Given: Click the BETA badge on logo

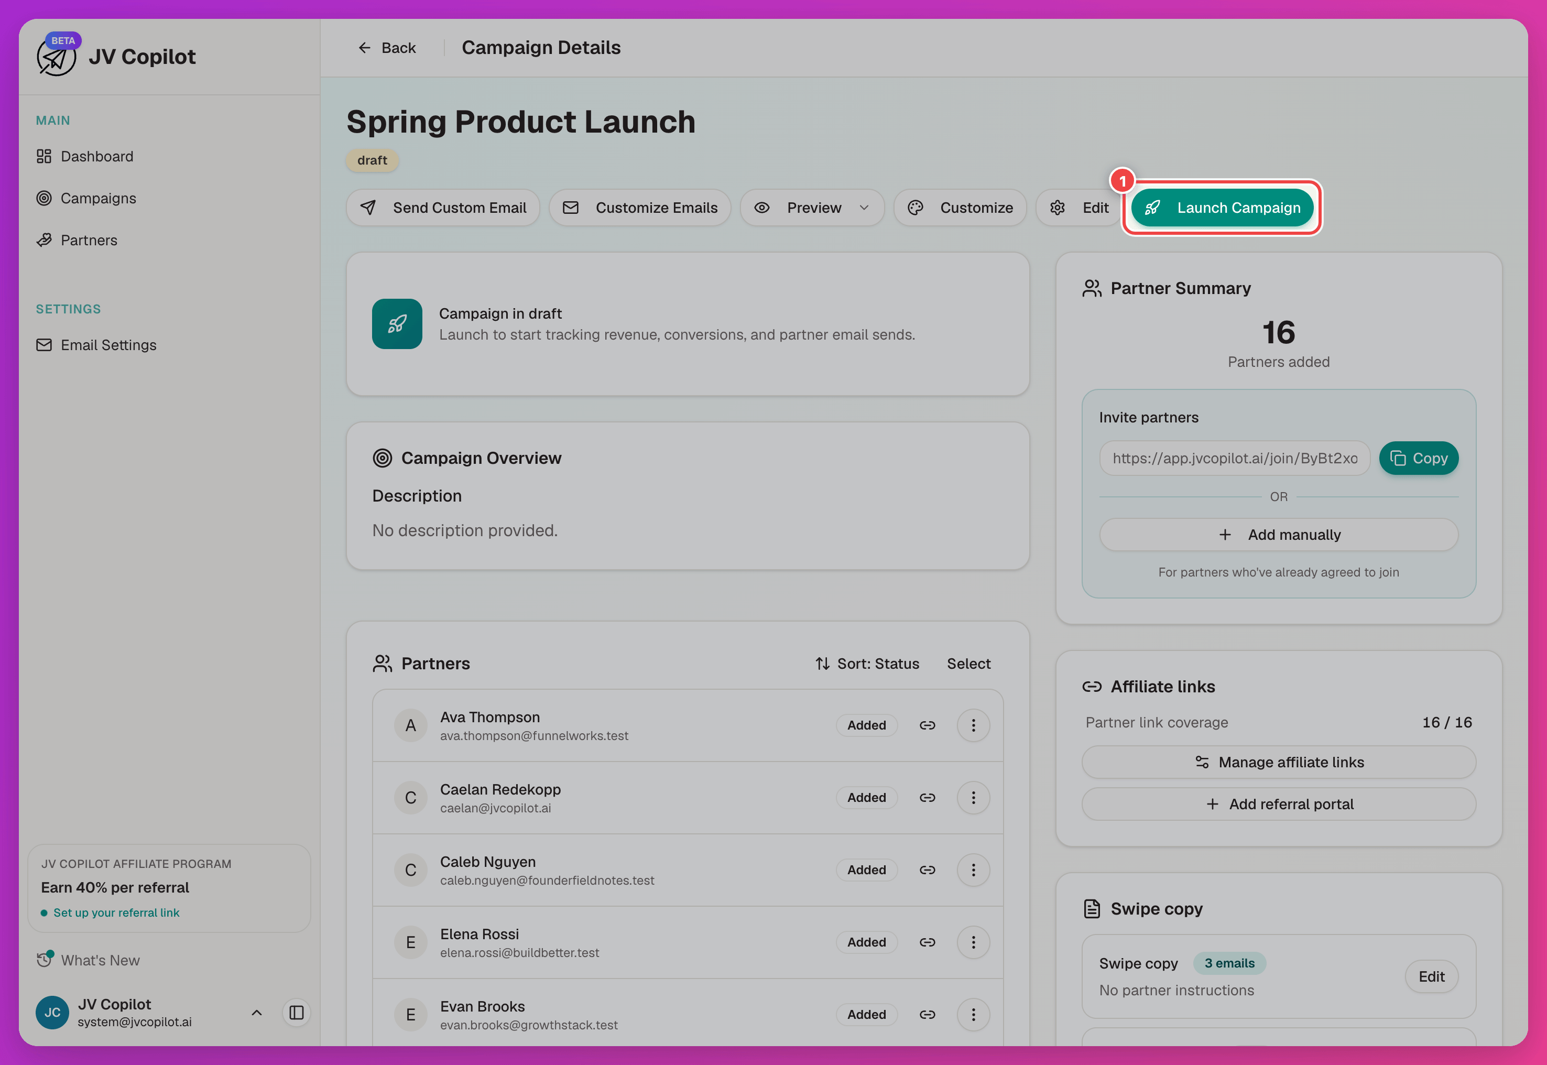Looking at the screenshot, I should click(63, 41).
